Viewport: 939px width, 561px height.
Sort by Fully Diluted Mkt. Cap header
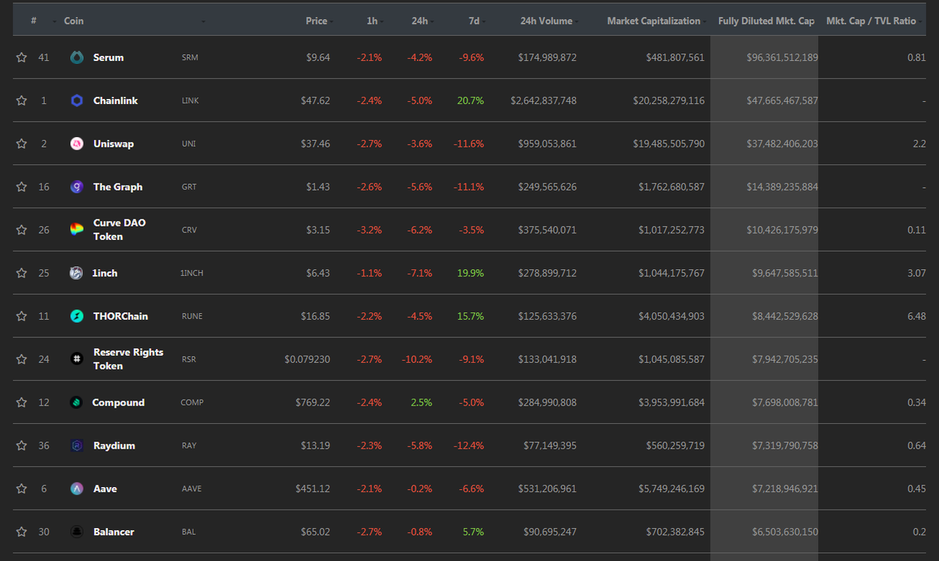[766, 21]
